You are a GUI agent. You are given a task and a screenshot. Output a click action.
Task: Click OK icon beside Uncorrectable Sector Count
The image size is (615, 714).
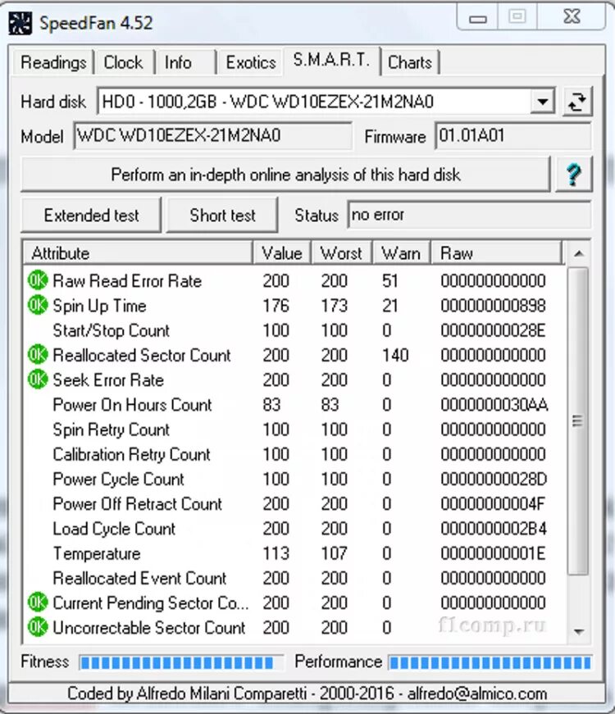38,627
